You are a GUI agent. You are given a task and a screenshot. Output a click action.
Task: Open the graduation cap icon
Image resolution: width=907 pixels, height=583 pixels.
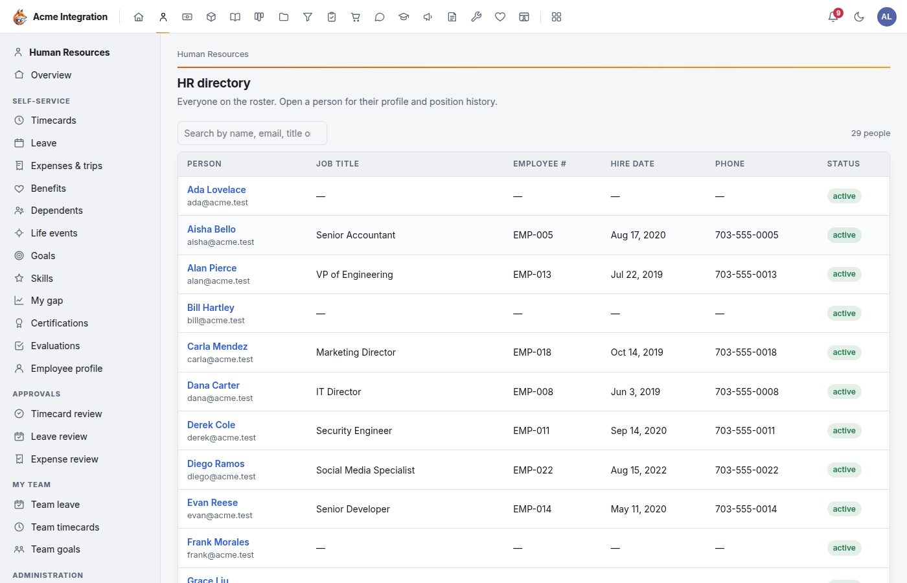(x=404, y=17)
